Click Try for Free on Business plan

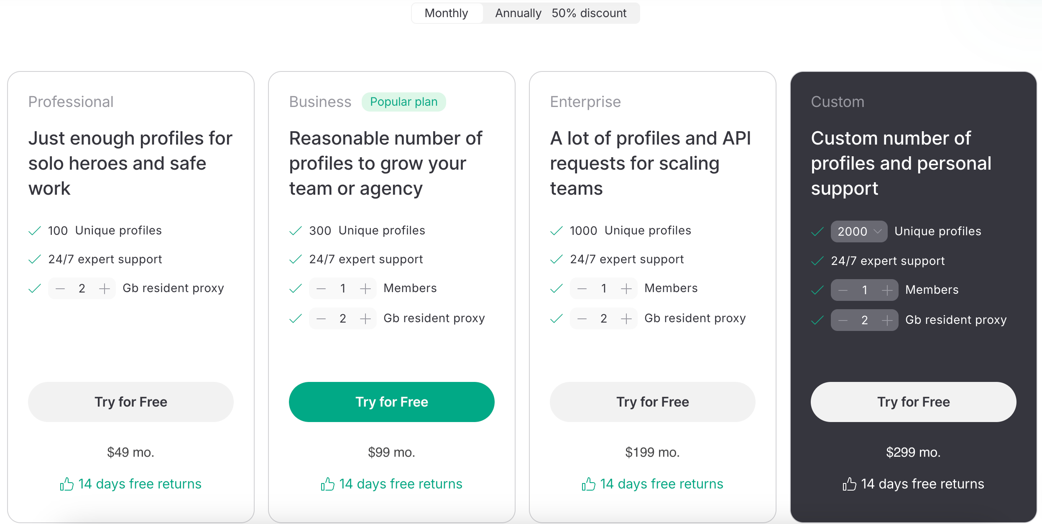391,402
